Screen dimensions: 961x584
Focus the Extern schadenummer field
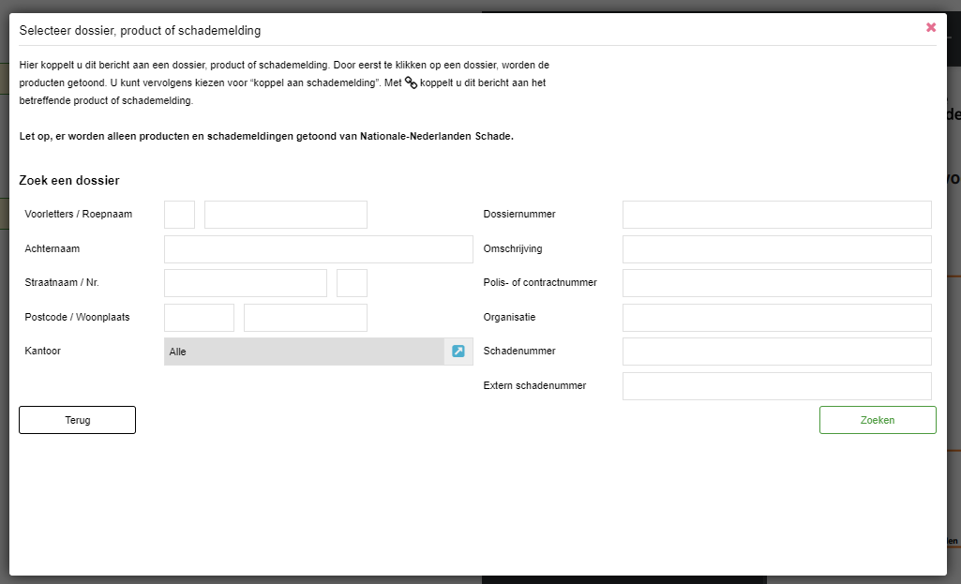777,386
